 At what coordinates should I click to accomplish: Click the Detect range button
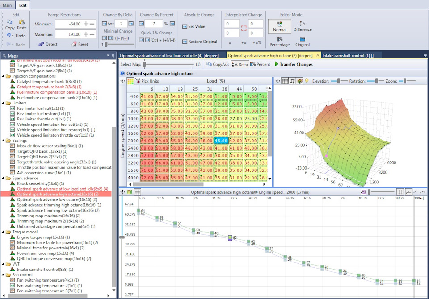coord(48,44)
